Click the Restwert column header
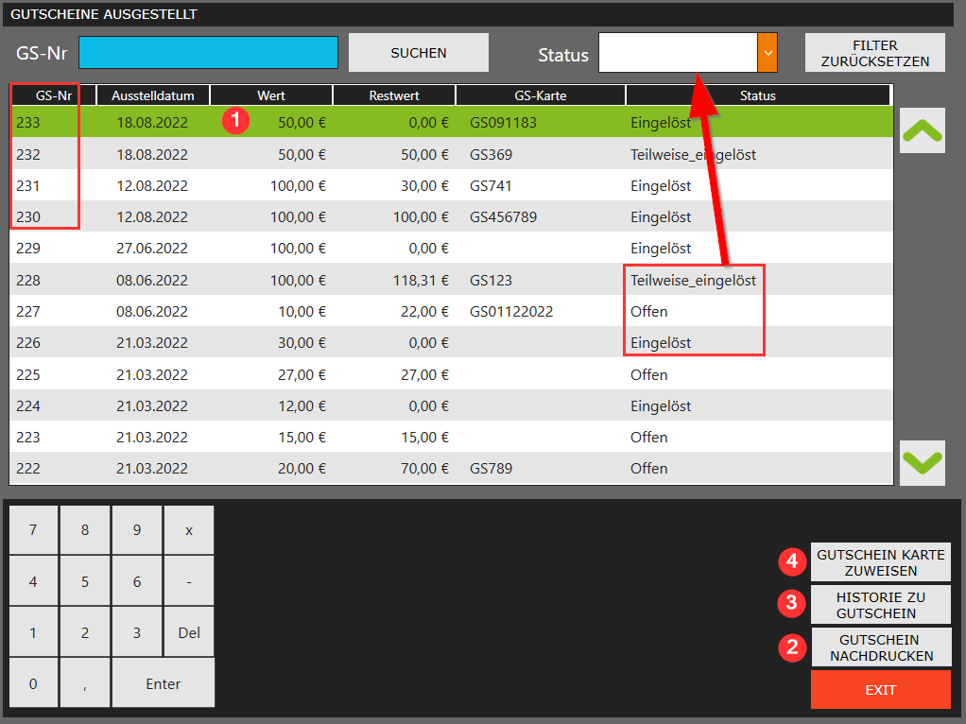This screenshot has width=966, height=724. [394, 95]
